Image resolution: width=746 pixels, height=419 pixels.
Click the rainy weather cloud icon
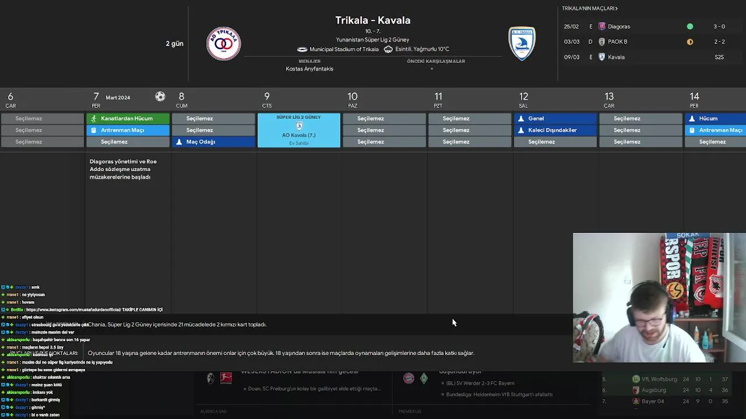point(388,49)
